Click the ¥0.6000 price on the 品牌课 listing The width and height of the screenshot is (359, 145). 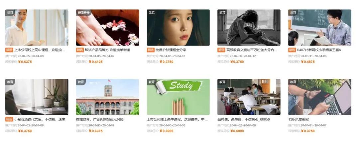pos(237,131)
